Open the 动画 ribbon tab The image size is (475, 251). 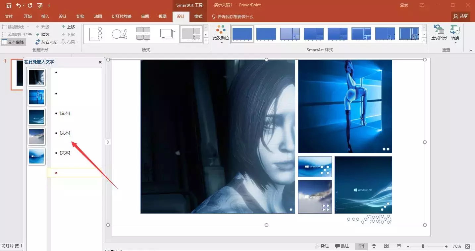click(x=98, y=17)
